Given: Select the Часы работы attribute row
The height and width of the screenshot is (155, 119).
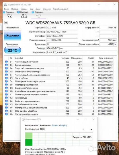Looking at the screenshot, I should tap(59, 78).
